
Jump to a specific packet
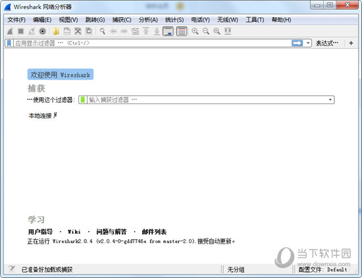pyautogui.click(x=135, y=31)
